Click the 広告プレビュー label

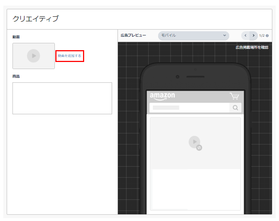point(133,35)
